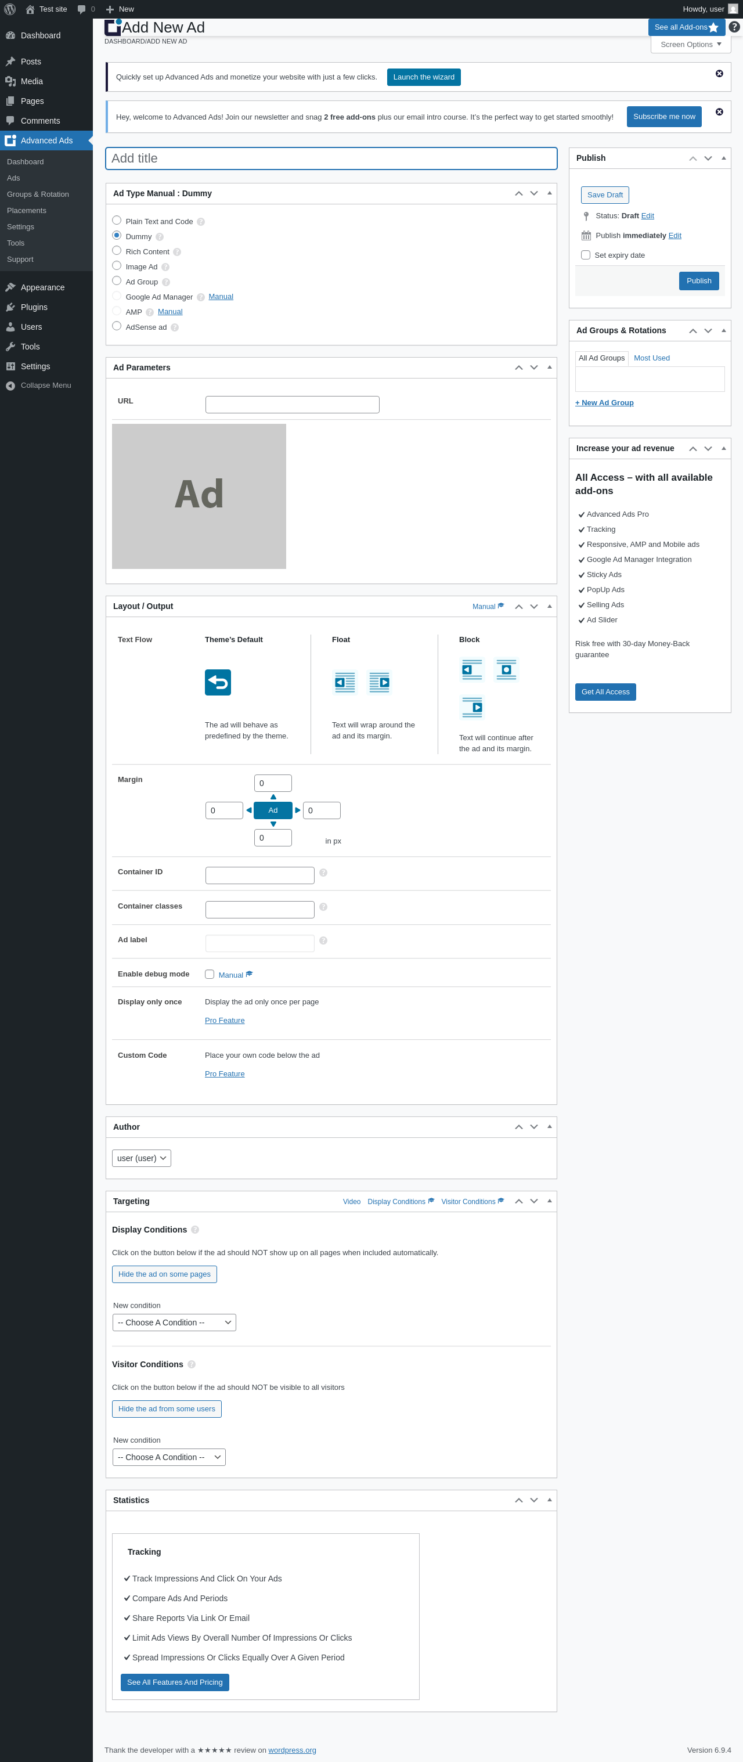Choose float right text flow icon
This screenshot has width=743, height=1762.
click(x=379, y=682)
